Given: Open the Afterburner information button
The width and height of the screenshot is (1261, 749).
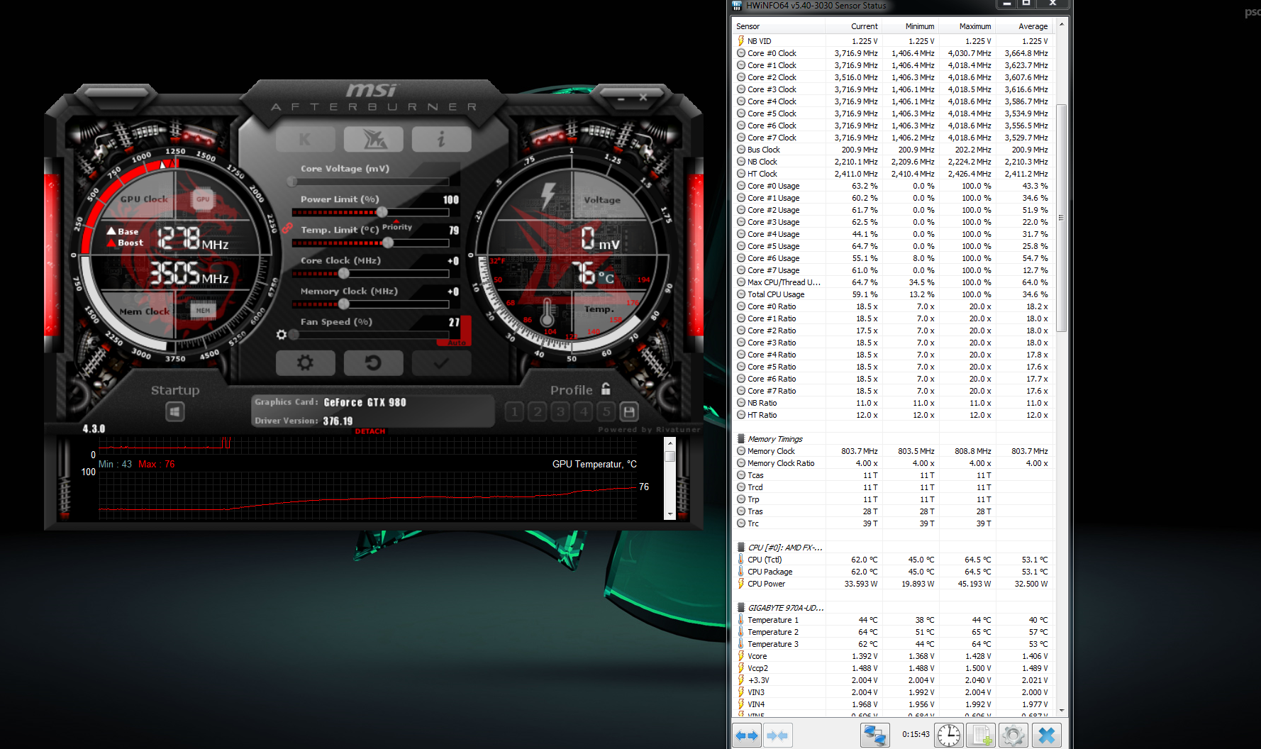Looking at the screenshot, I should tap(441, 139).
